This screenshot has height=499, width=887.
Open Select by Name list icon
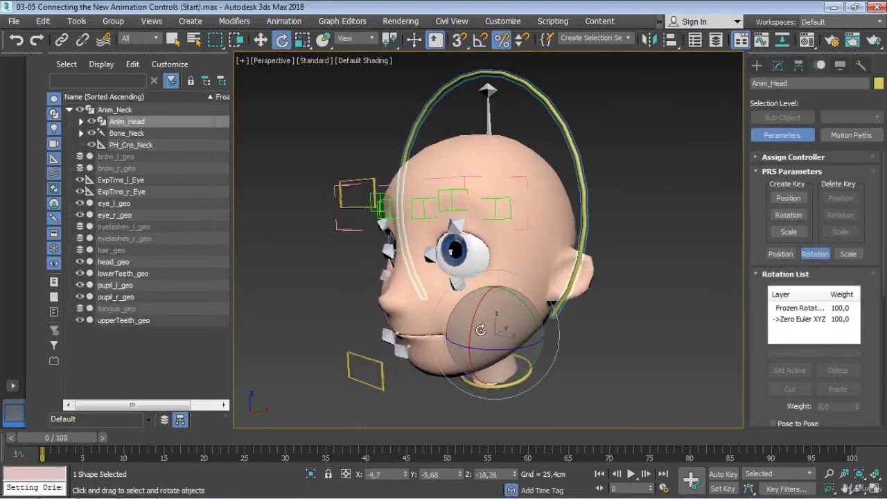coord(194,40)
